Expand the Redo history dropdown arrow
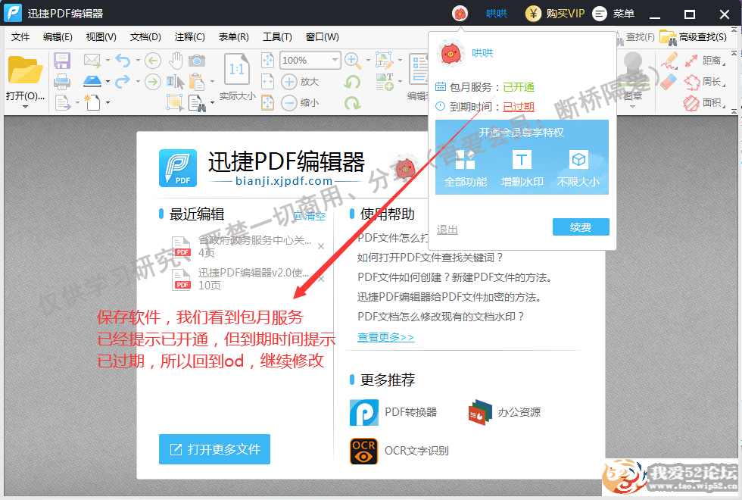This screenshot has height=500, width=742. [138, 82]
